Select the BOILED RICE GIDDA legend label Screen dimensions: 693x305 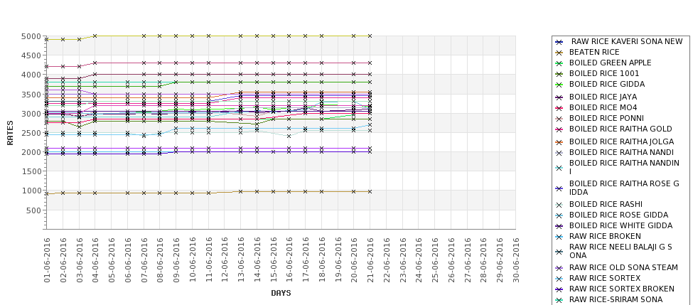607,84
